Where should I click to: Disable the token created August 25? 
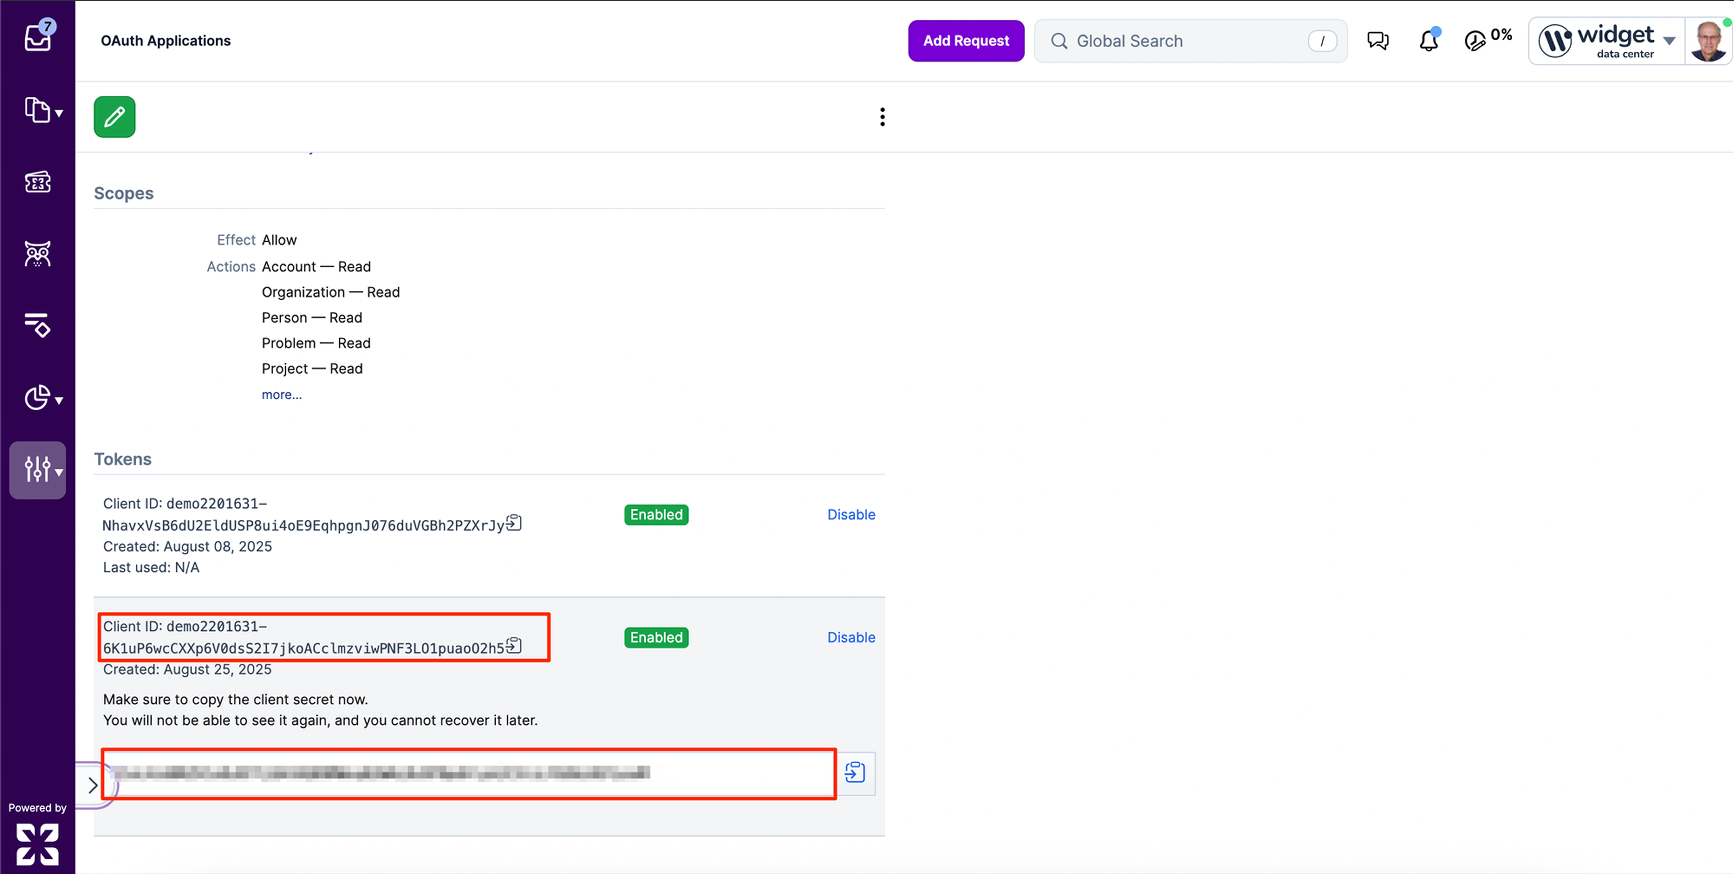coord(851,637)
